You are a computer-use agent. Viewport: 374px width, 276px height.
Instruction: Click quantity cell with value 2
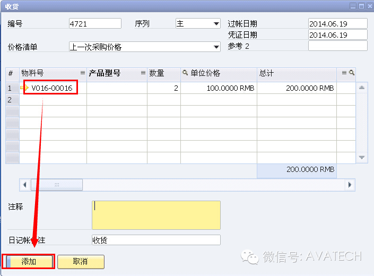[164, 88]
